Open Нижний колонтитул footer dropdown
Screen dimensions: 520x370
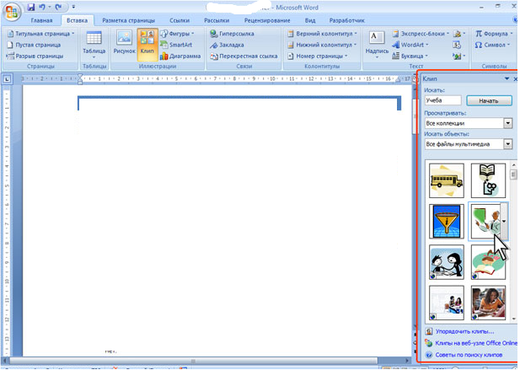point(322,45)
